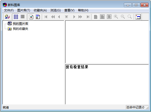151x112 pixels.
Task: Select 我的收藏夹 tree node
Action: tap(21, 29)
